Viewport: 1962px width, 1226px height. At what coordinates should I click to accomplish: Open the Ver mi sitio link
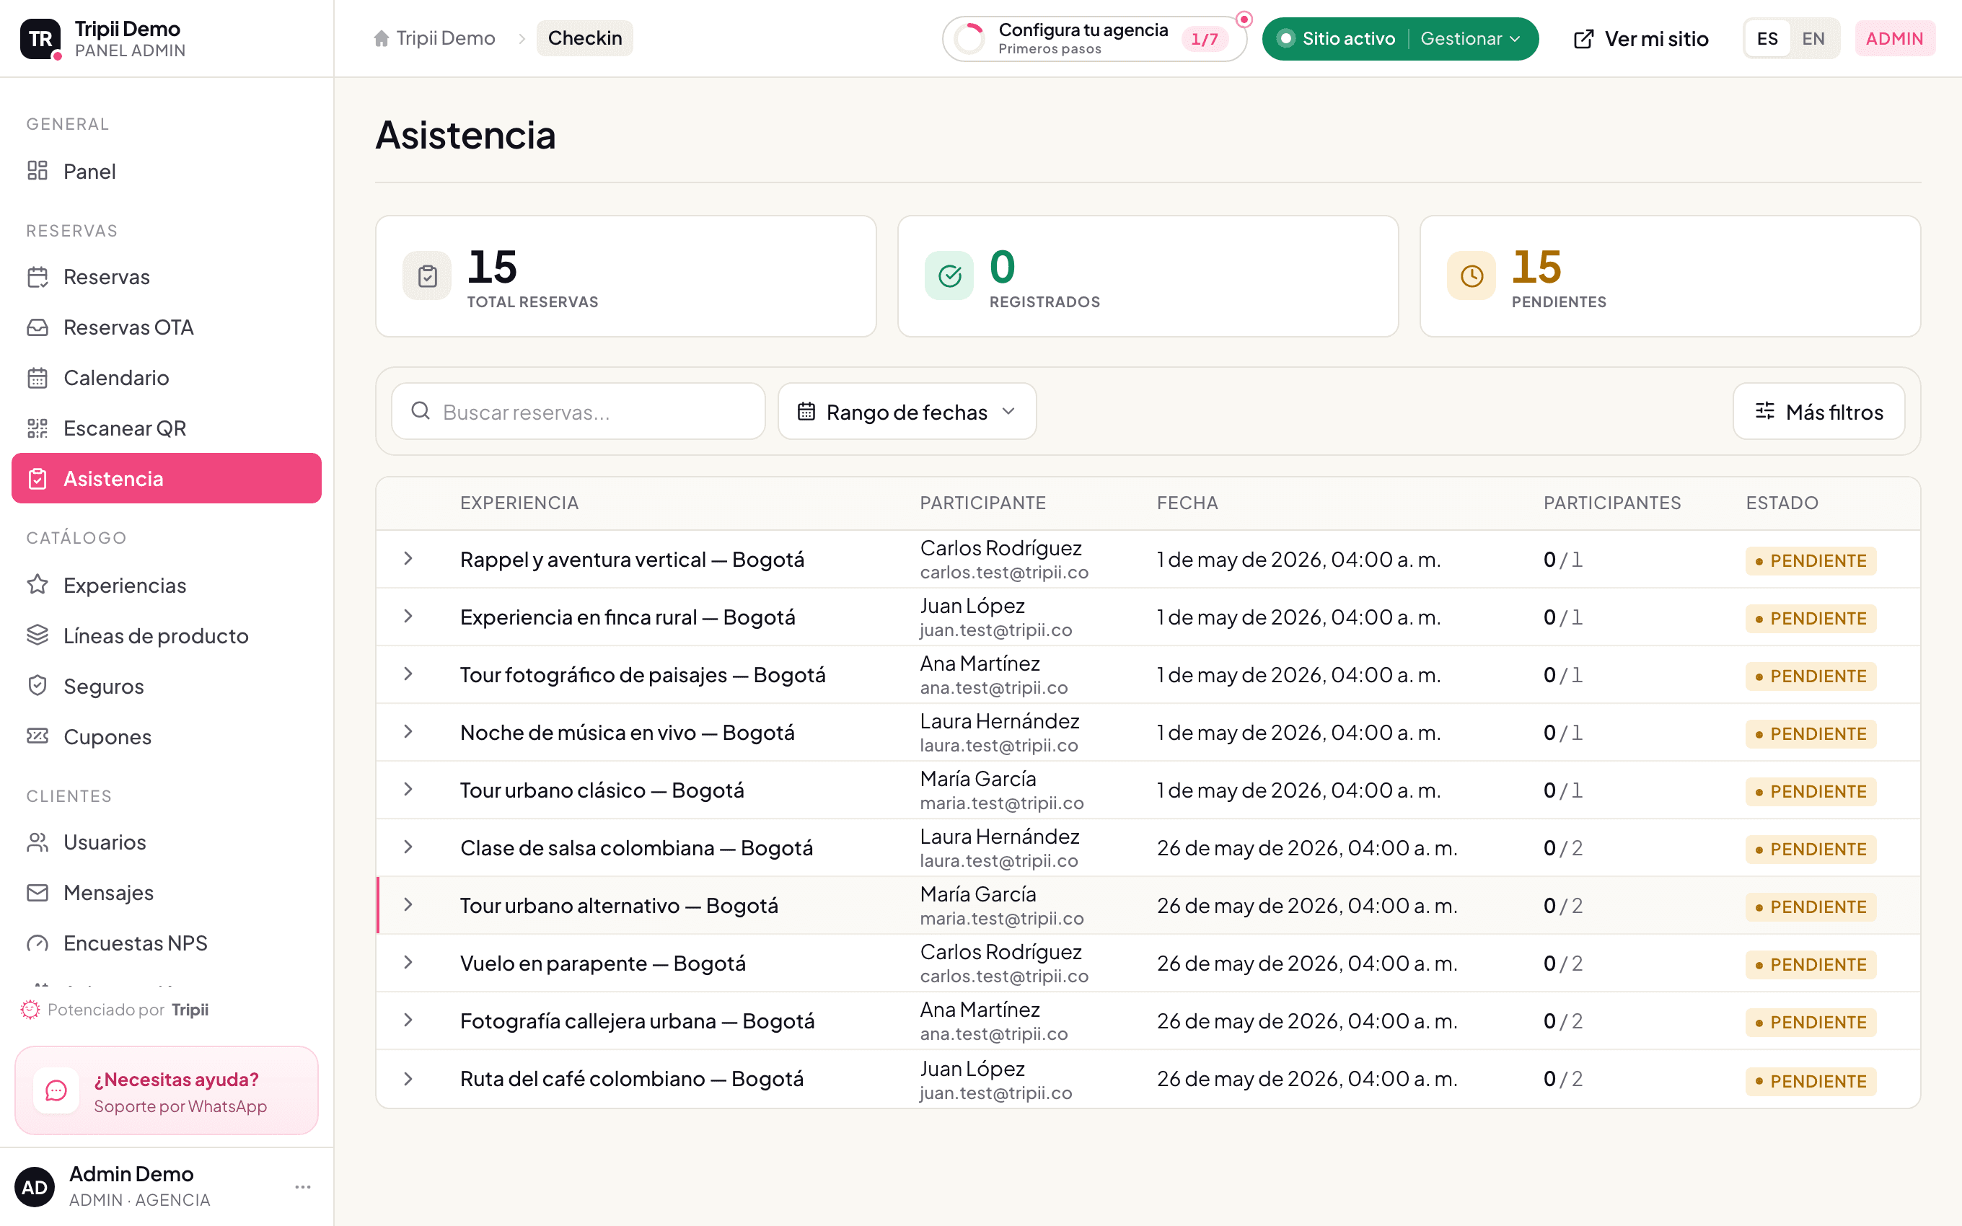(x=1640, y=38)
